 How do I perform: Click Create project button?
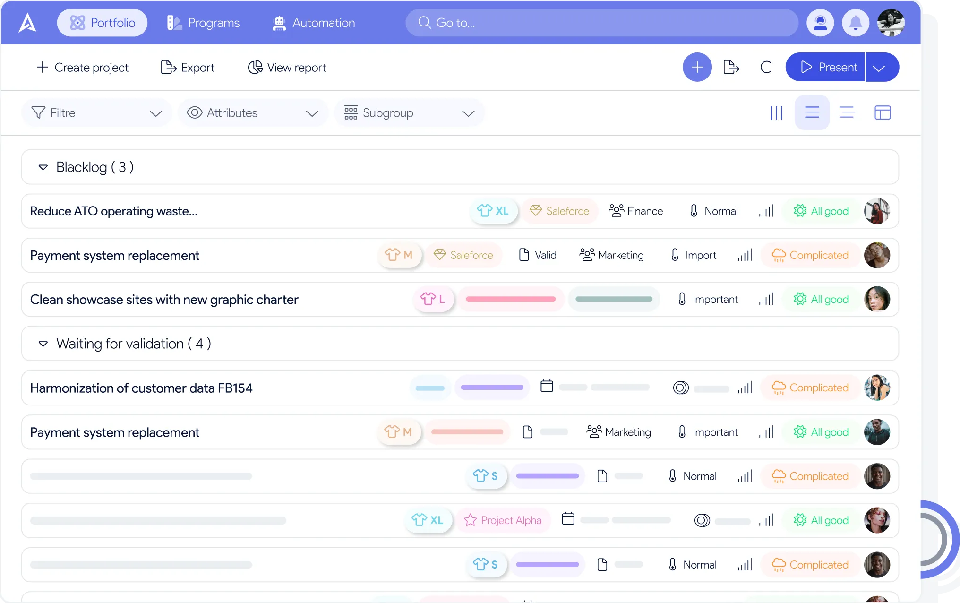(82, 68)
